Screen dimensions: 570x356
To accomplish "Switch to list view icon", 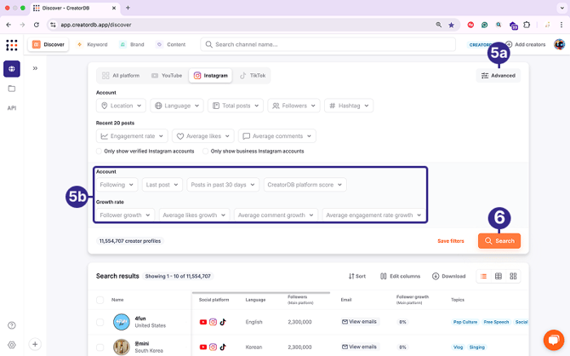I will click(483, 276).
